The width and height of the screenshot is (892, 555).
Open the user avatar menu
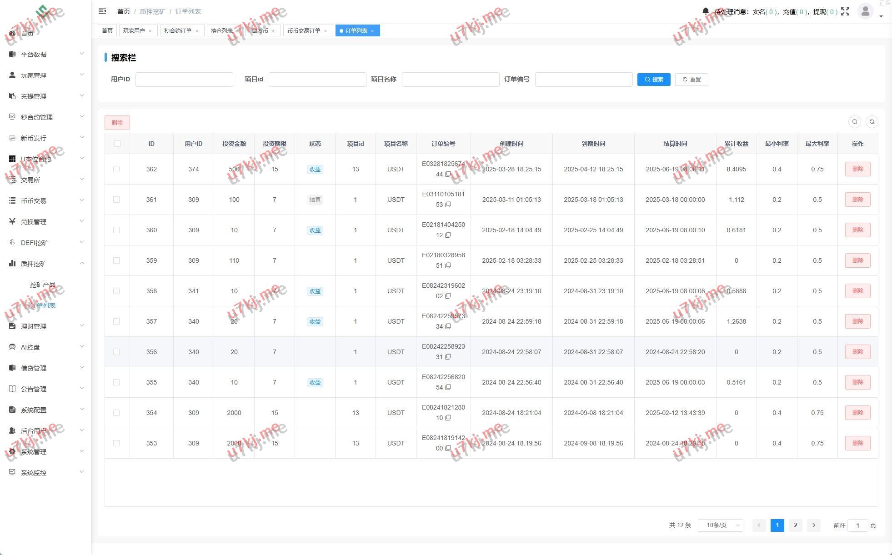[865, 11]
